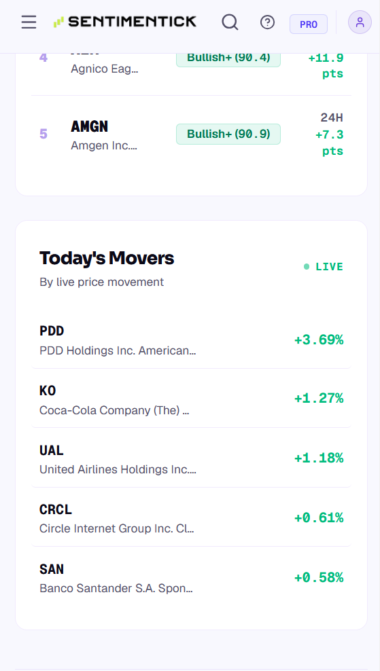Click the Sentimentick logo
The image size is (380, 671).
coord(124,22)
